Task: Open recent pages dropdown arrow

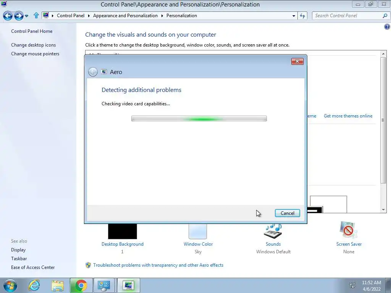Action: 27,16
